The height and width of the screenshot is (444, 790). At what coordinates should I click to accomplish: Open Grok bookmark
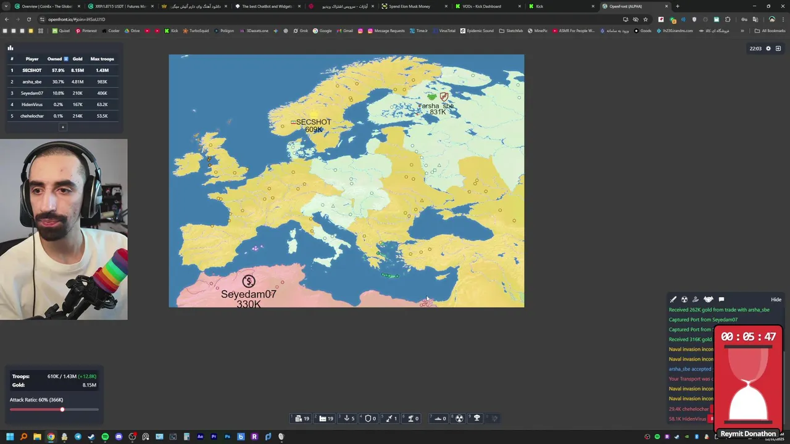tap(301, 30)
